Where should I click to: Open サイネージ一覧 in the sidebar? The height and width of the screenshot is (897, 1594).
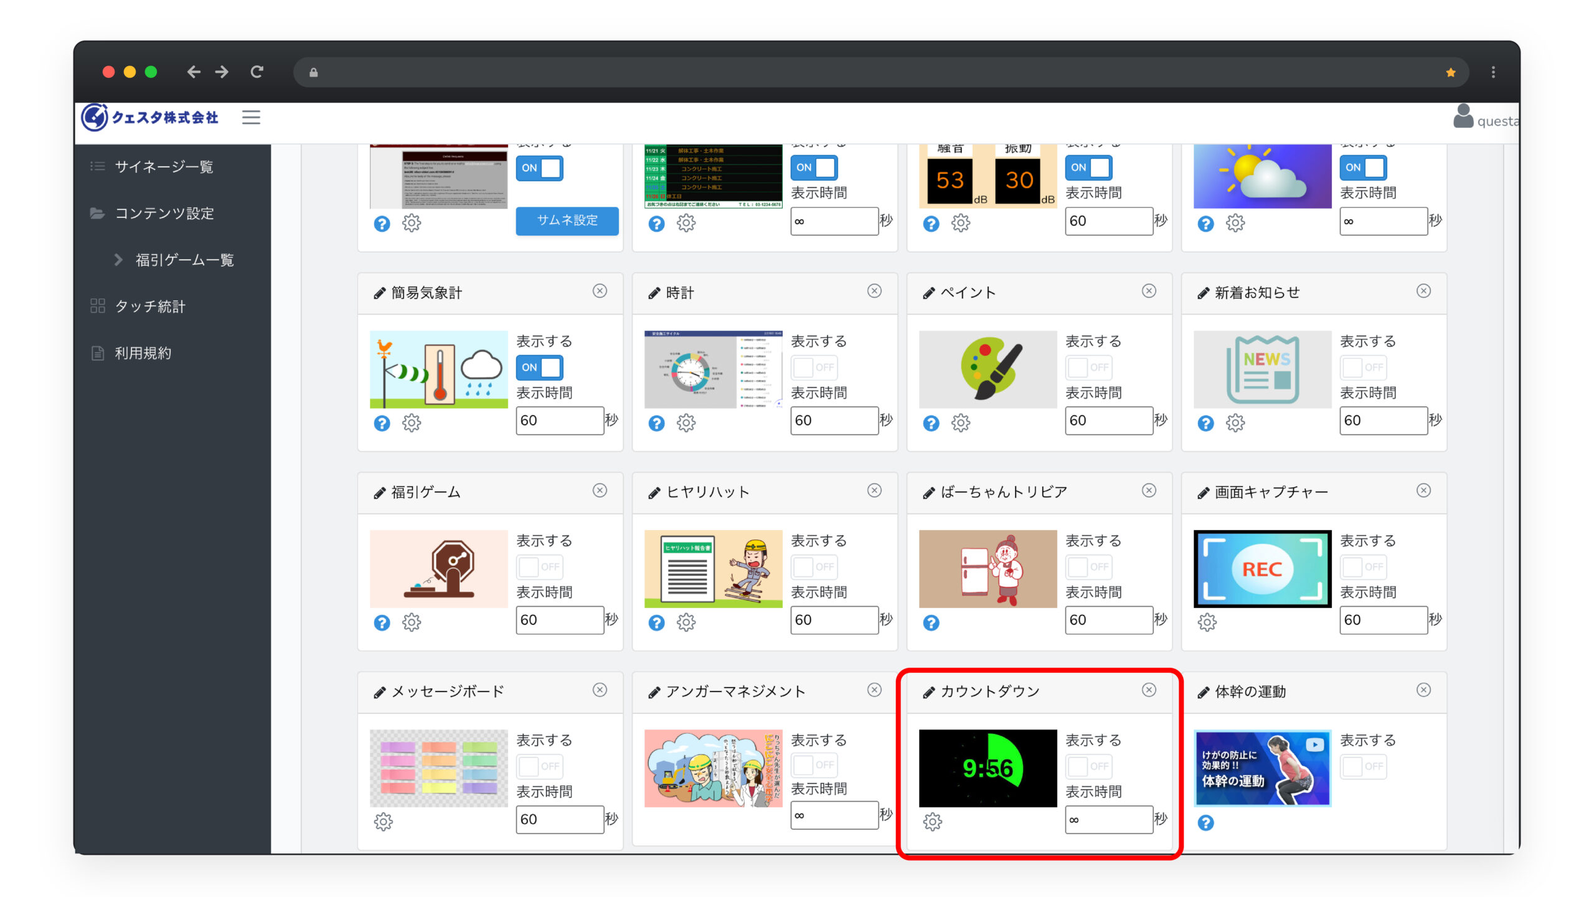pos(164,167)
